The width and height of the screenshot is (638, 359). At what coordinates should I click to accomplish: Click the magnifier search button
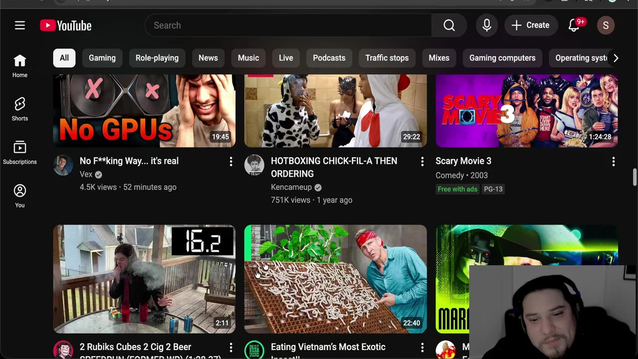coord(449,25)
